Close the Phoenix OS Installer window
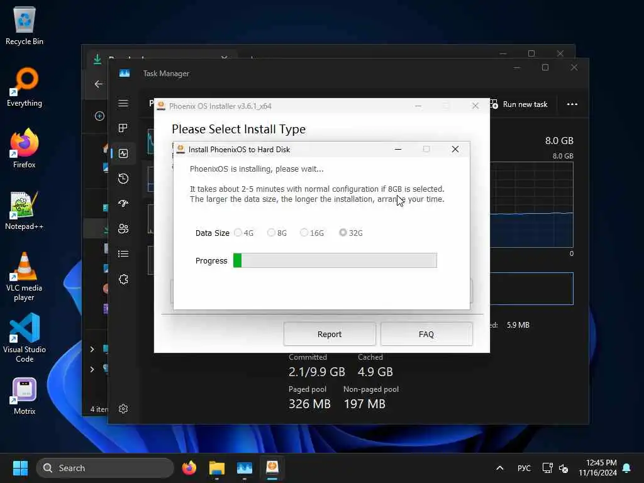This screenshot has width=644, height=483. pos(475,106)
